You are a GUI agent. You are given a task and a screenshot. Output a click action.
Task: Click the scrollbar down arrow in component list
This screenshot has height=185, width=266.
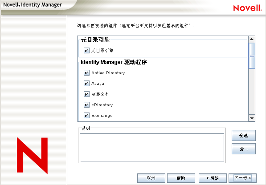pos(252,118)
